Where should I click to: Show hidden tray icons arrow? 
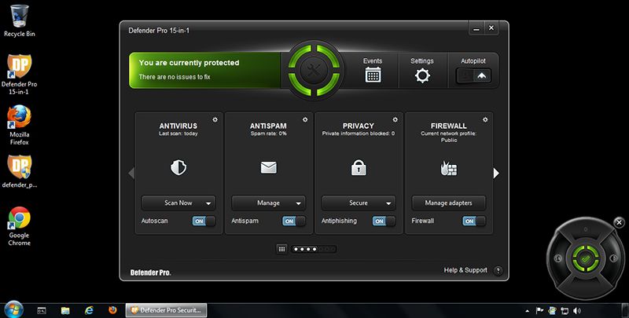click(527, 311)
